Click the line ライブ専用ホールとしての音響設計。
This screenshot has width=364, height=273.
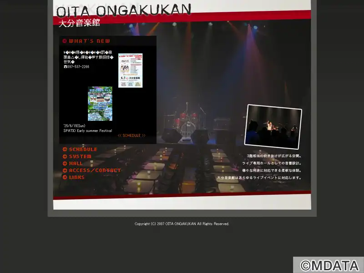[272, 163]
